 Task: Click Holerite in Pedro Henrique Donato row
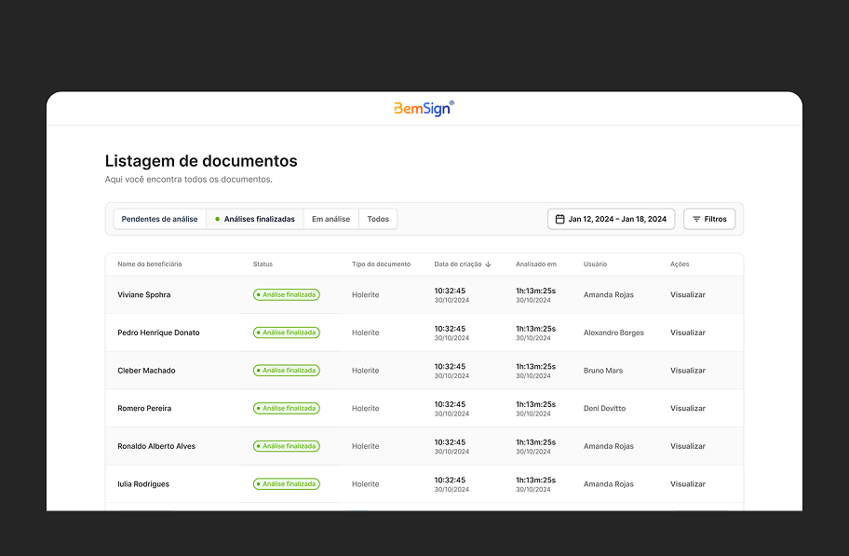point(366,332)
